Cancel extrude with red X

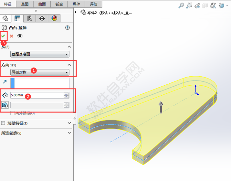(12, 36)
